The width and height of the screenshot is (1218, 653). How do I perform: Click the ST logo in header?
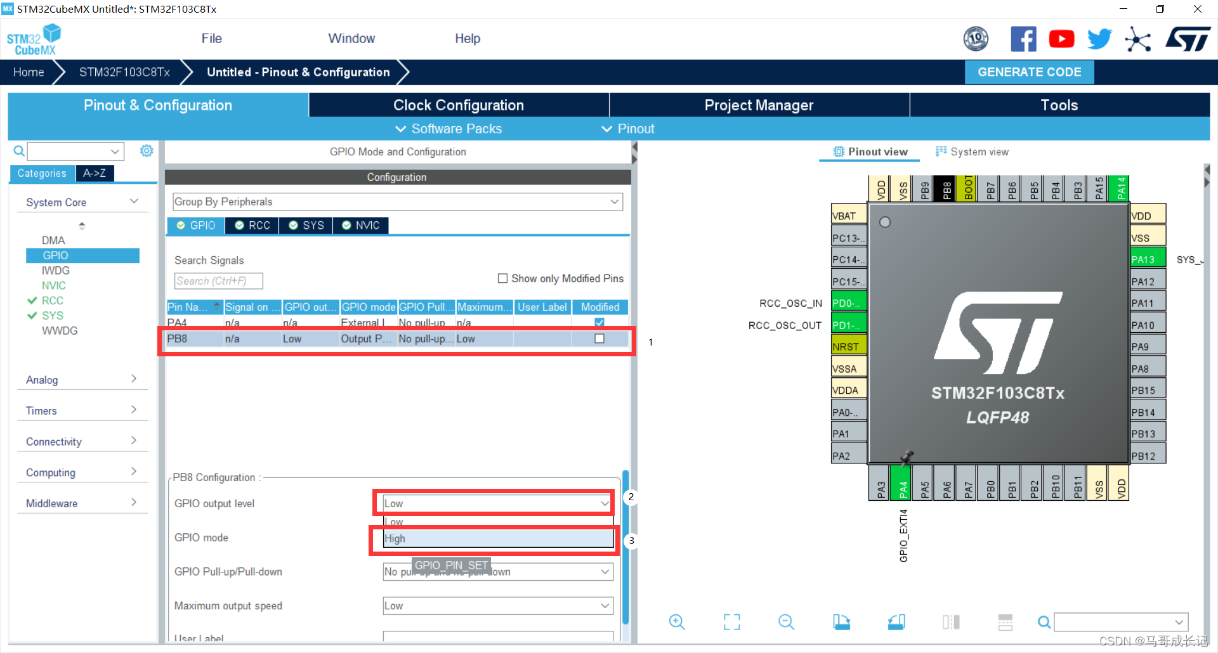[x=1187, y=39]
